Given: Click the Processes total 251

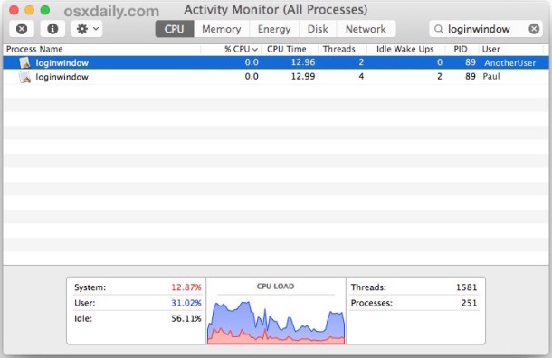Looking at the screenshot, I should click(470, 303).
